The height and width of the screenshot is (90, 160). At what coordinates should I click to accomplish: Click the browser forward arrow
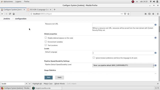pyautogui.click(x=6, y=14)
